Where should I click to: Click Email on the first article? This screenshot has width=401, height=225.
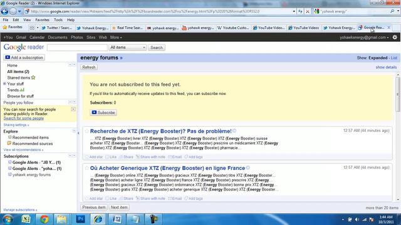click(175, 157)
